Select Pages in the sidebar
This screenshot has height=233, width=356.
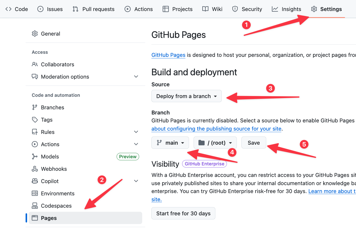[x=85, y=218]
